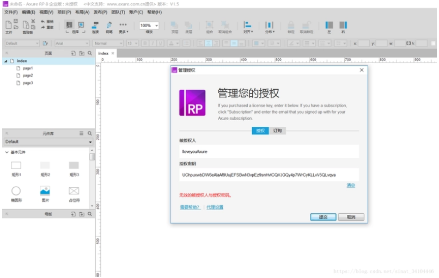Open the 文件(F) menu
The height and width of the screenshot is (278, 439).
coord(11,13)
